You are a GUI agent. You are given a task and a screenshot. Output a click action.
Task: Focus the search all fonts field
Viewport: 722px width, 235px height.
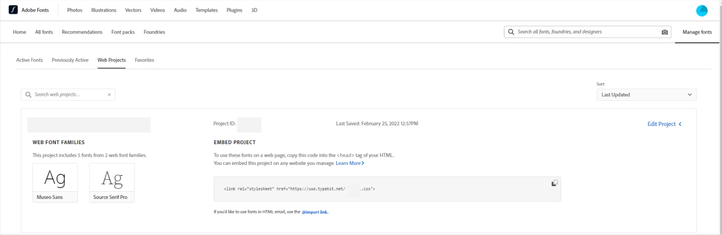[588, 32]
